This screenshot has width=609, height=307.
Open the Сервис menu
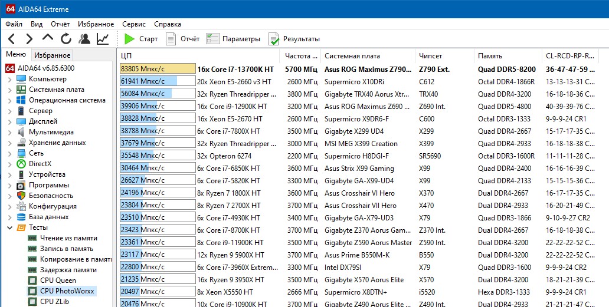pos(134,24)
